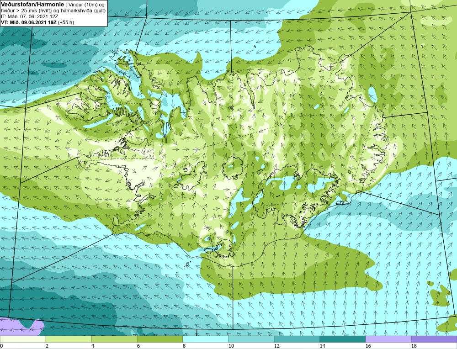Viewport: 457px width, 349px height.
Task: Click the light cyan 8–10 m/s legend swatch
Action: coord(206,339)
